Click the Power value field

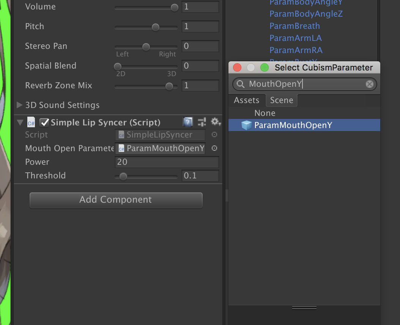pyautogui.click(x=167, y=162)
